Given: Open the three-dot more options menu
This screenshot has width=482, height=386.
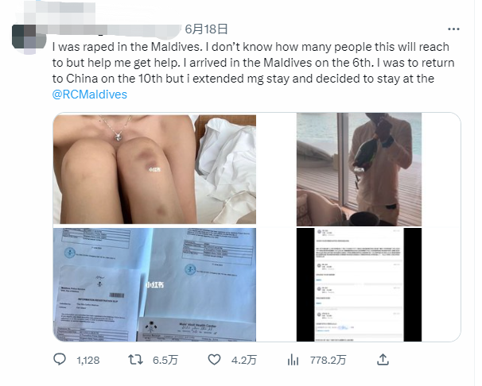Looking at the screenshot, I should click(453, 29).
